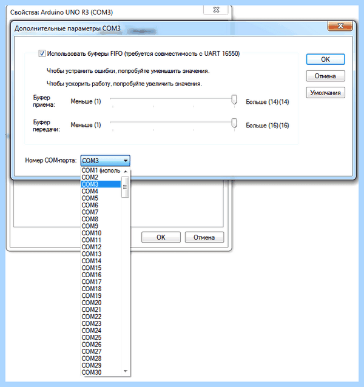Close the Arduino UNO R3 properties window
The height and width of the screenshot is (387, 364).
pyautogui.click(x=216, y=10)
